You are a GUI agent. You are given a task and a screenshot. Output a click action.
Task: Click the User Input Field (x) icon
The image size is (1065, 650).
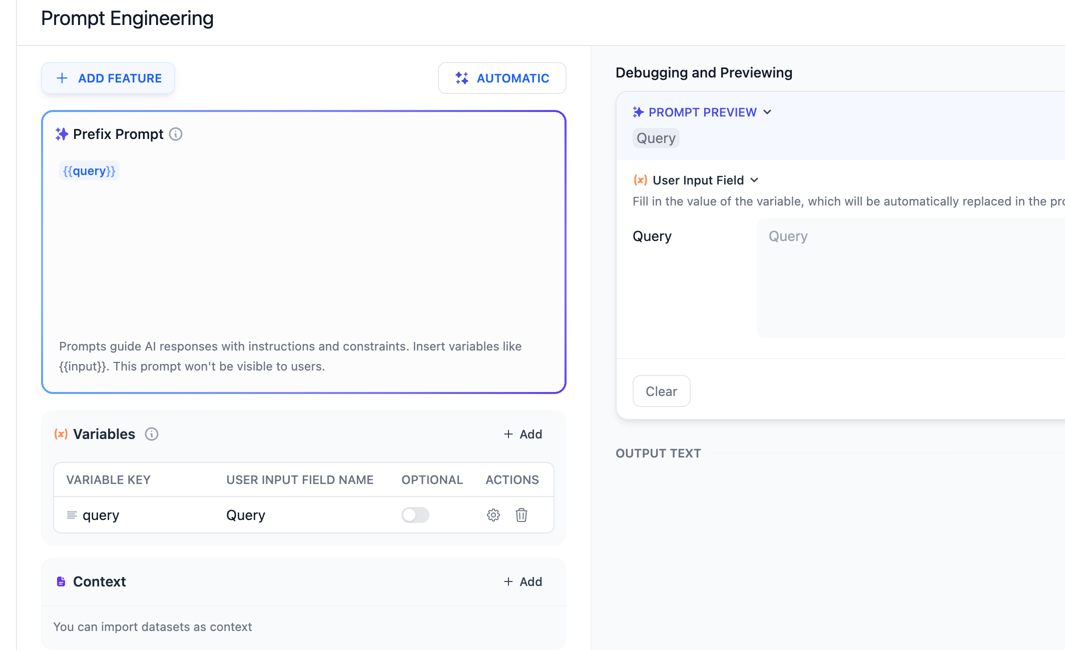(640, 180)
